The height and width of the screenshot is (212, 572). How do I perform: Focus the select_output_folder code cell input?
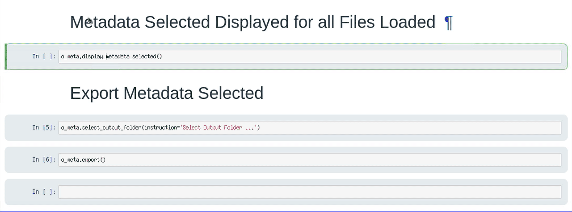tap(402, 128)
